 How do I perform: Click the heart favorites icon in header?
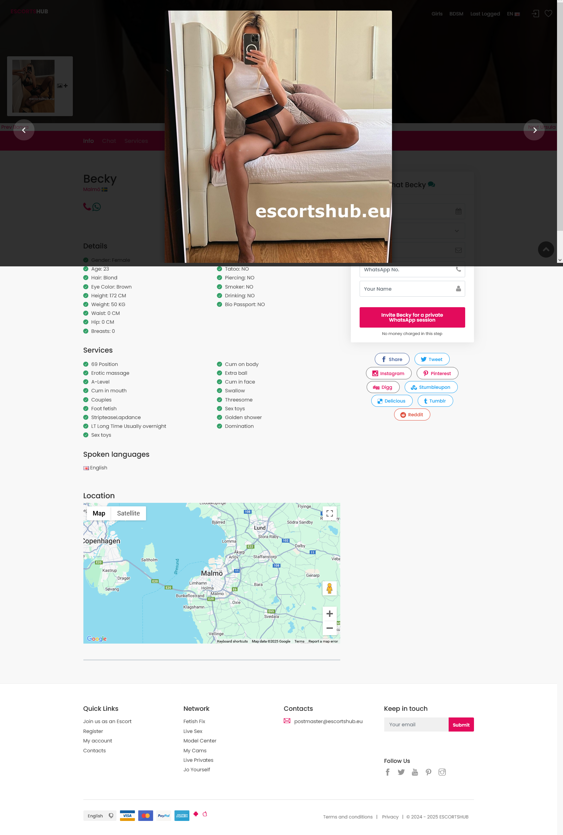click(x=548, y=14)
